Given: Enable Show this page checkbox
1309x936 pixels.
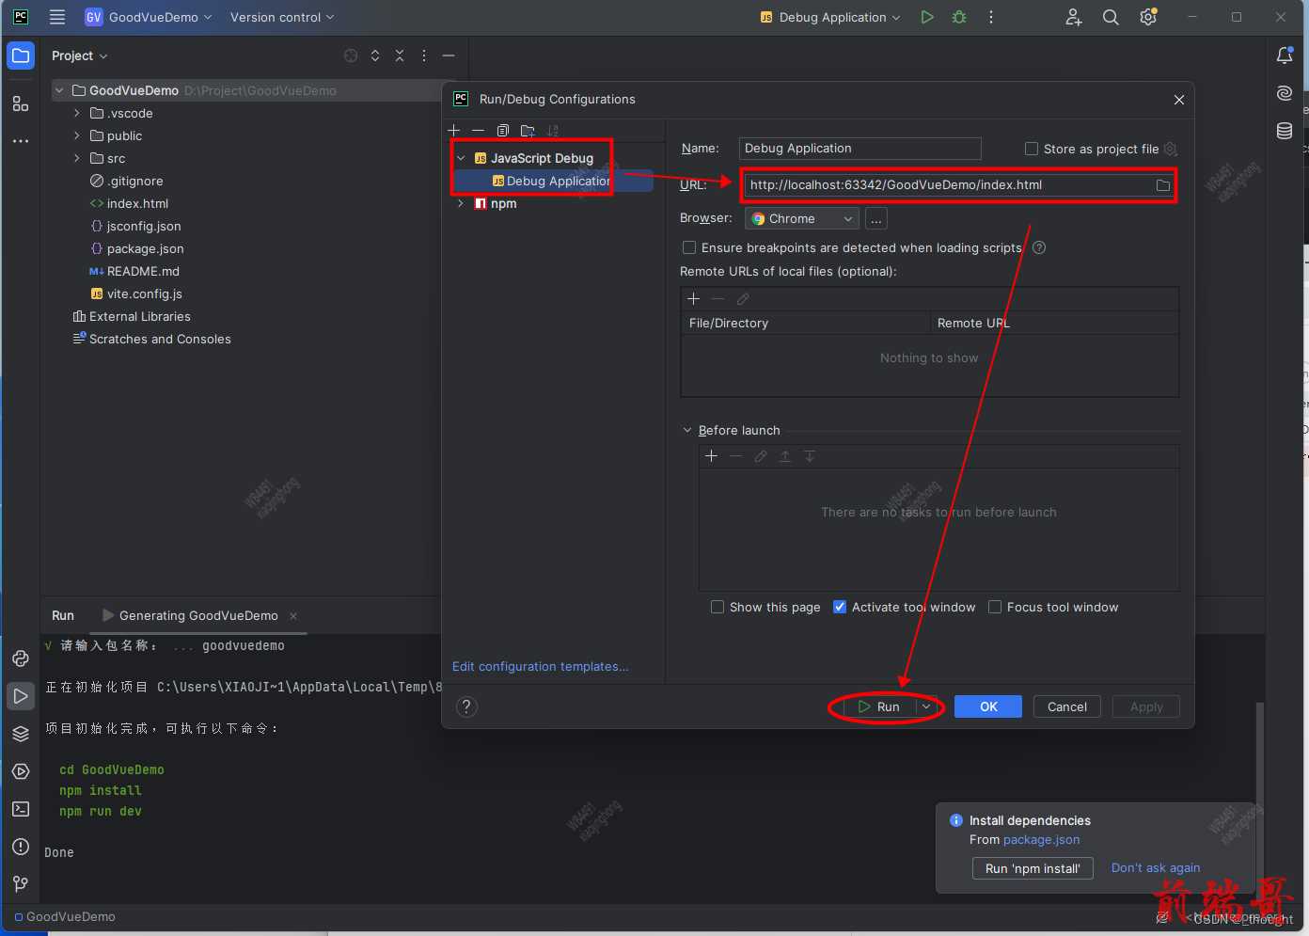Looking at the screenshot, I should pyautogui.click(x=718, y=607).
